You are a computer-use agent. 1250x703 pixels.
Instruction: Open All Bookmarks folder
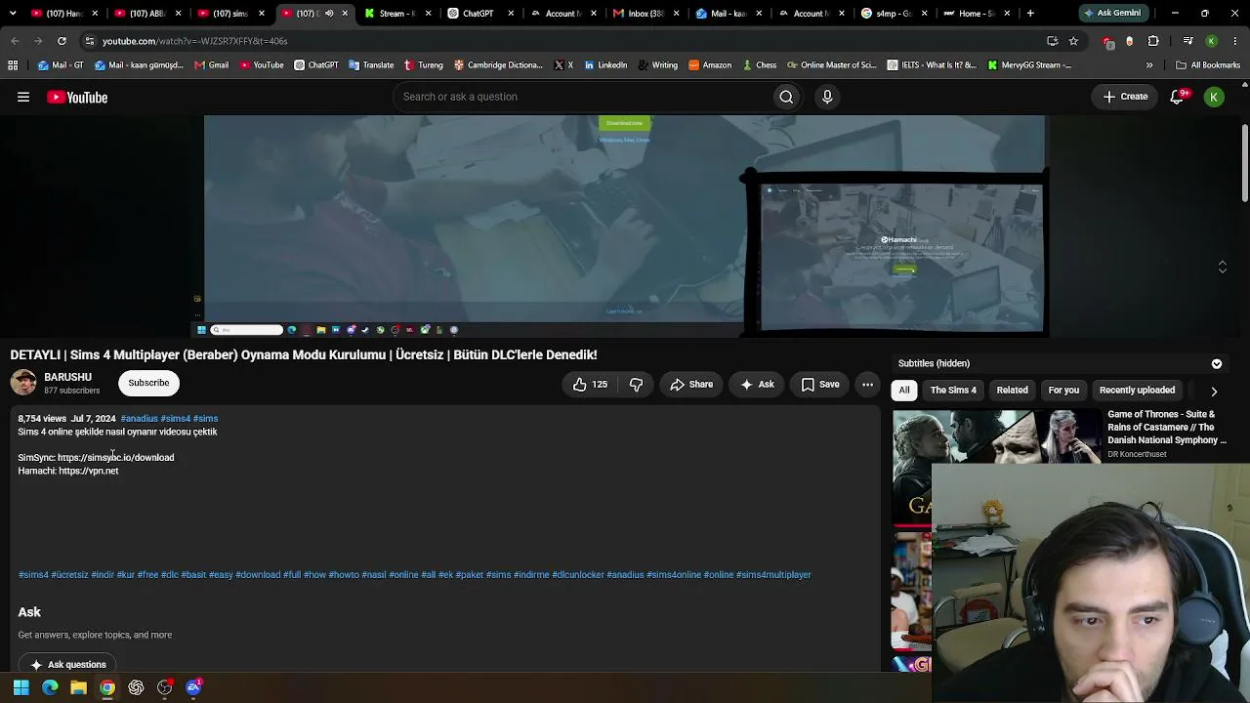tap(1208, 65)
